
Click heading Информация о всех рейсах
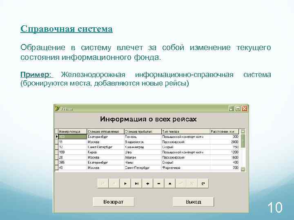[148, 119]
